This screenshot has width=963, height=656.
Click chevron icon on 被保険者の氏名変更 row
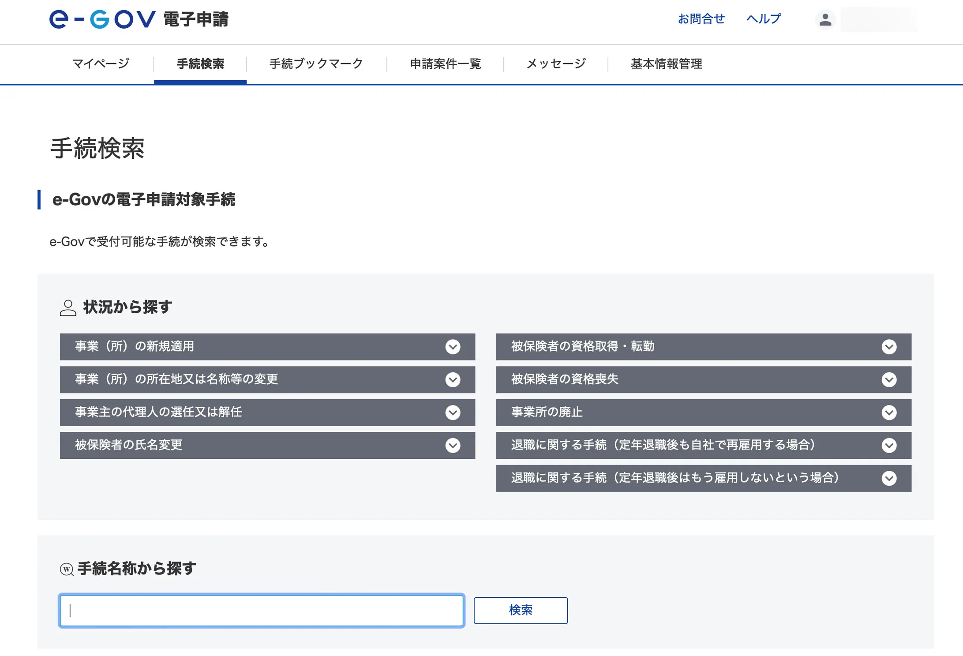[x=453, y=445]
